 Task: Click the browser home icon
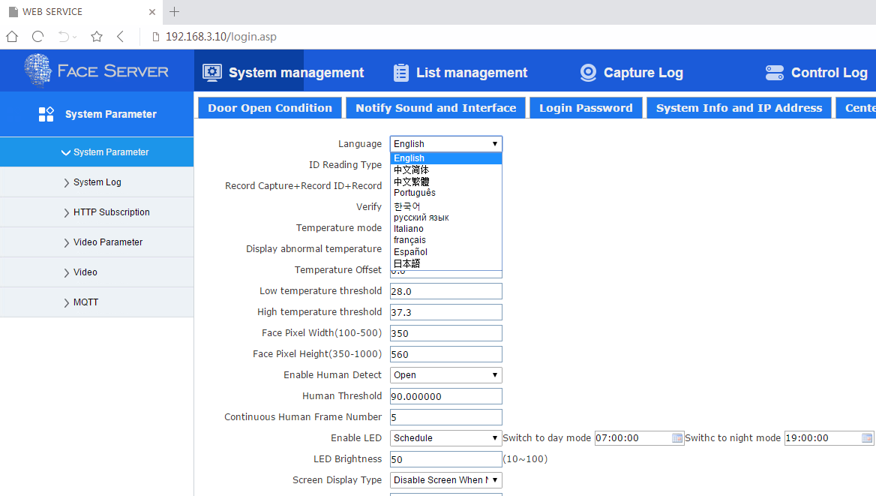tap(12, 36)
